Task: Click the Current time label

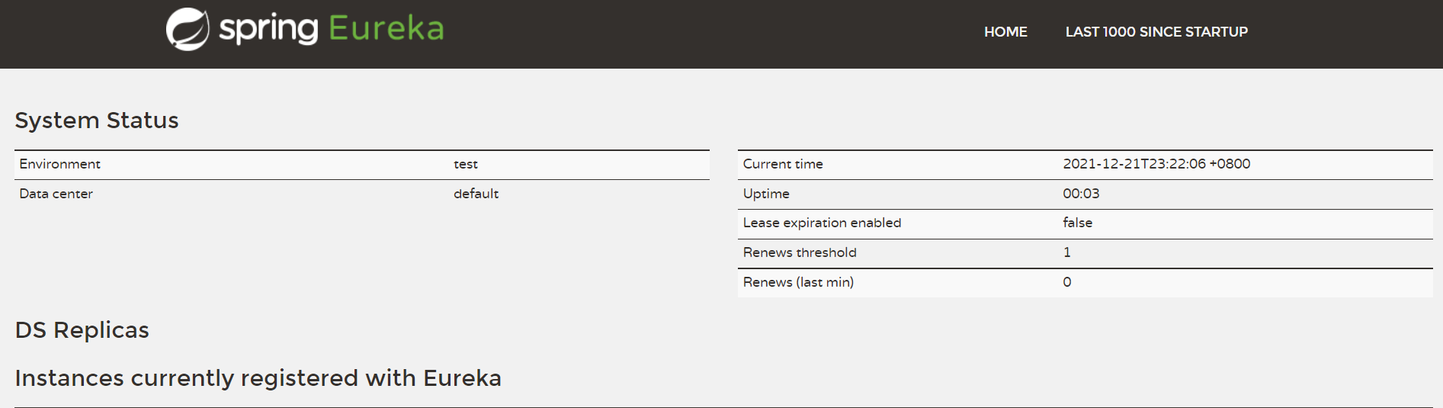Action: [783, 164]
